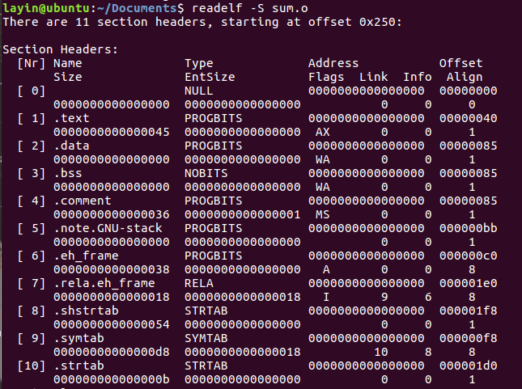Click the '.shstrtab' section name

[x=86, y=311]
